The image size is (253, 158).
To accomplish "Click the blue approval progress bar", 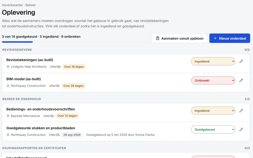I will pos(17,42).
